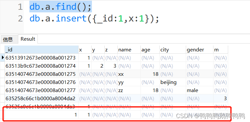Click name cell with value yy

pyautogui.click(x=129, y=82)
